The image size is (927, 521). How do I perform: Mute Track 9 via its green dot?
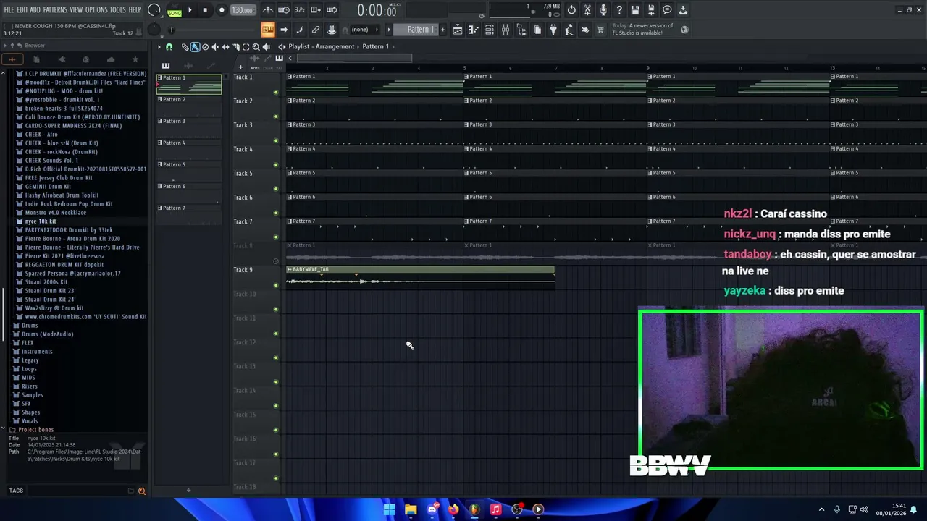275,285
